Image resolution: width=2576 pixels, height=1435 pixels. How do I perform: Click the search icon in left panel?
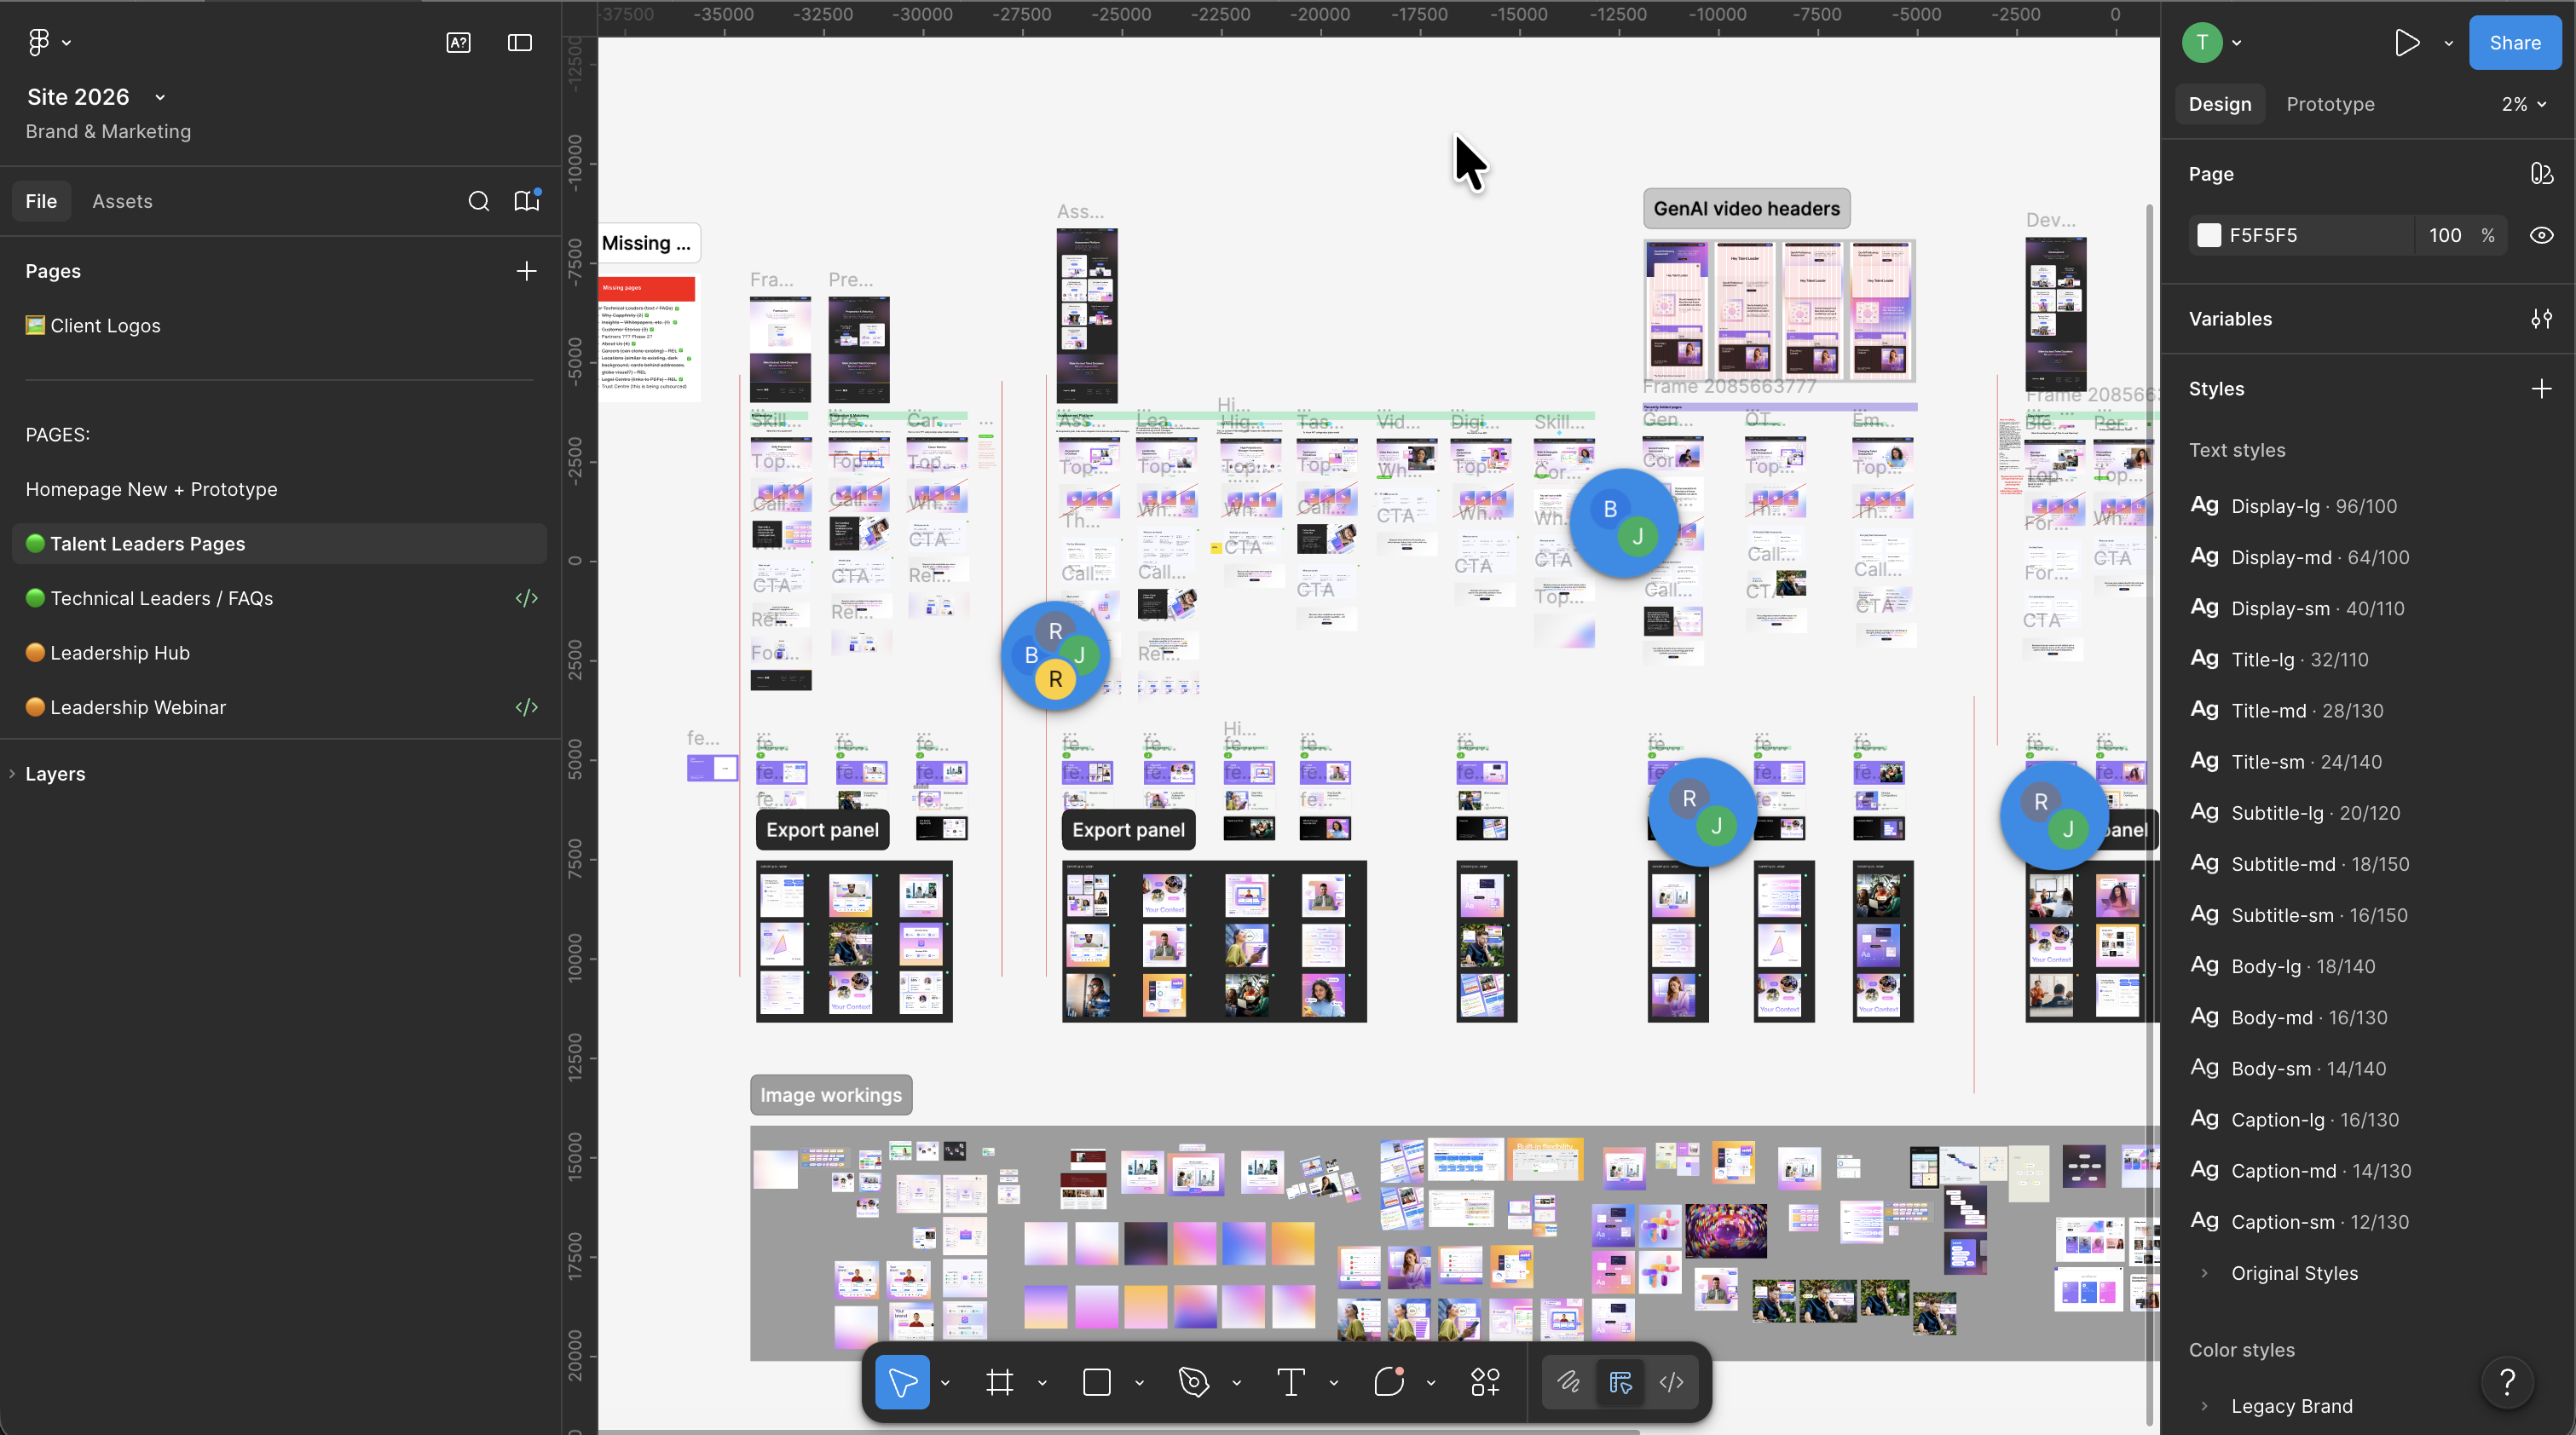click(479, 201)
